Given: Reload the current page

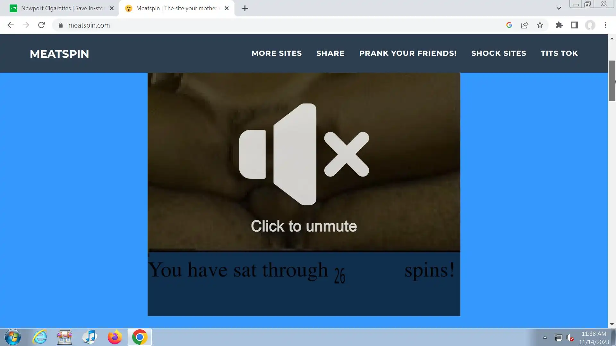Looking at the screenshot, I should click(x=41, y=25).
